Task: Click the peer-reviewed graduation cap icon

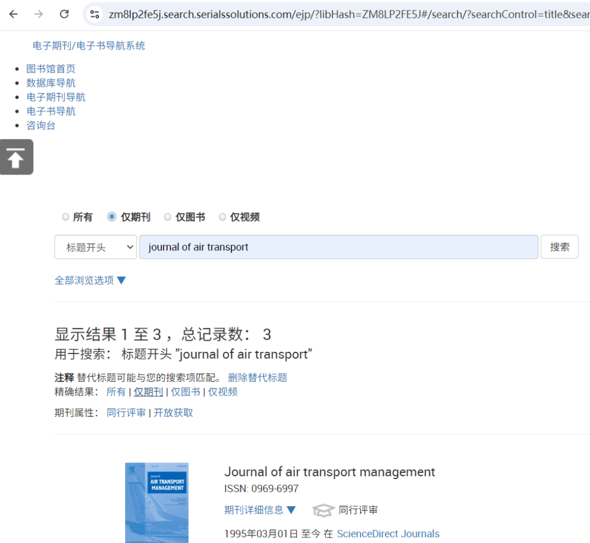Action: (323, 510)
